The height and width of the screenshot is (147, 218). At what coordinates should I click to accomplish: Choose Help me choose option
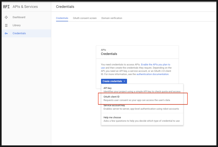coord(112,118)
